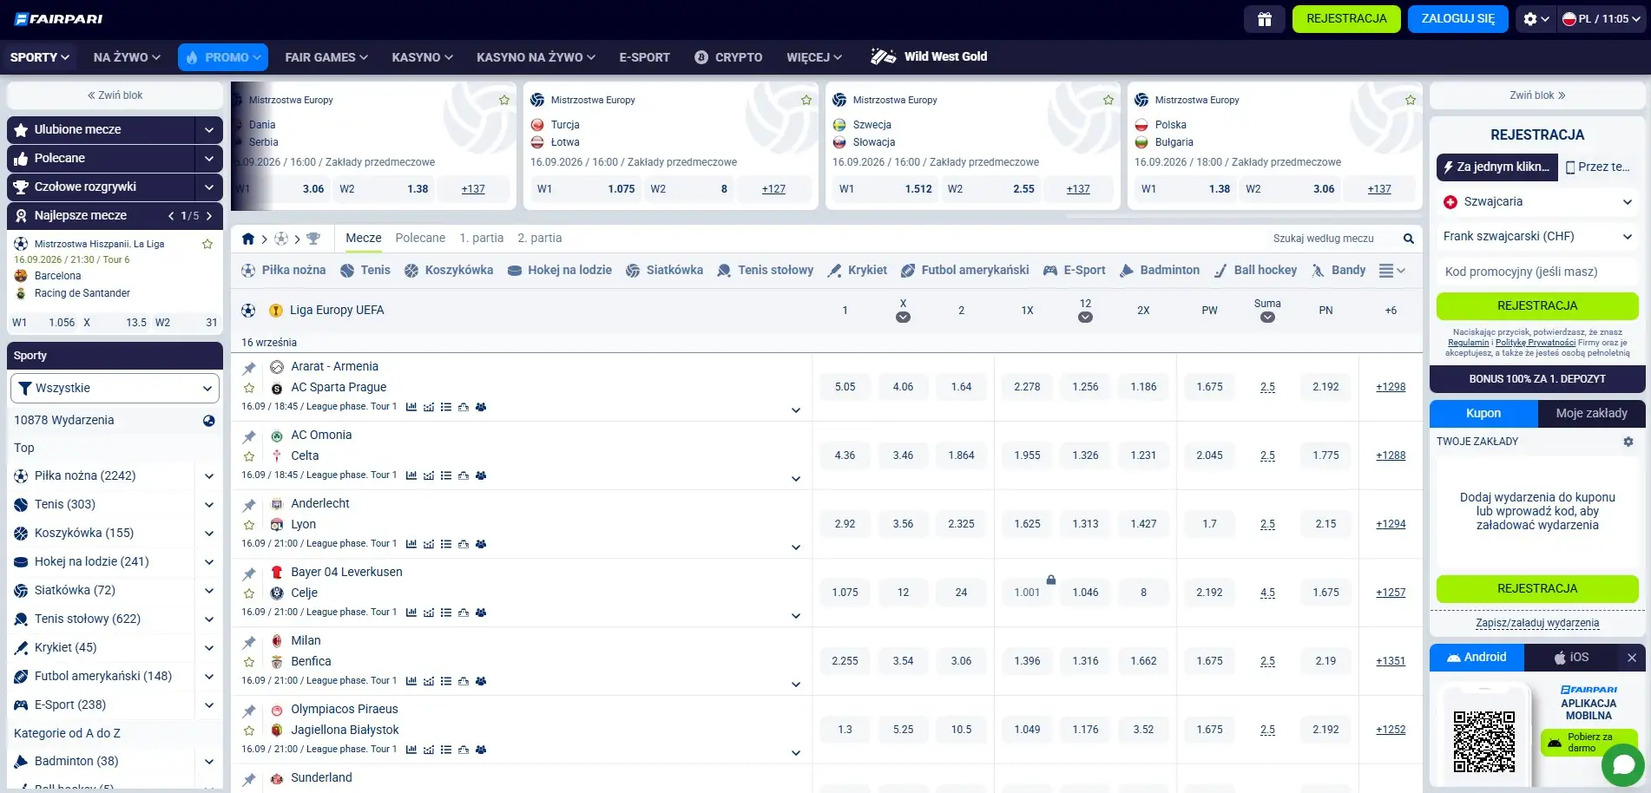Open the pie chart icon beside 10878 Wydarzenia
1651x793 pixels.
click(209, 421)
